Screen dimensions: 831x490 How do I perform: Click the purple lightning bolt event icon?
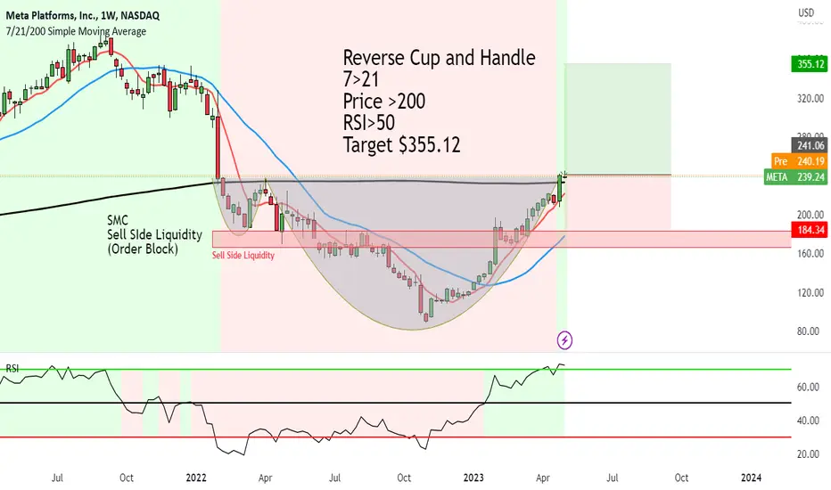564,340
